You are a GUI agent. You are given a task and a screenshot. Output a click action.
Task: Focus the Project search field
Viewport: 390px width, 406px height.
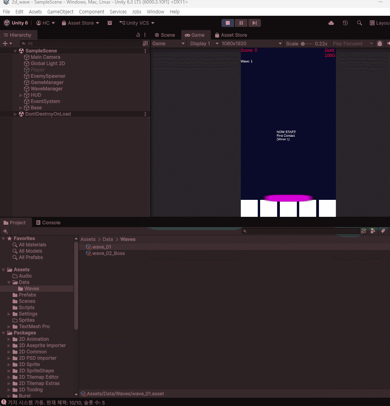[x=300, y=231]
